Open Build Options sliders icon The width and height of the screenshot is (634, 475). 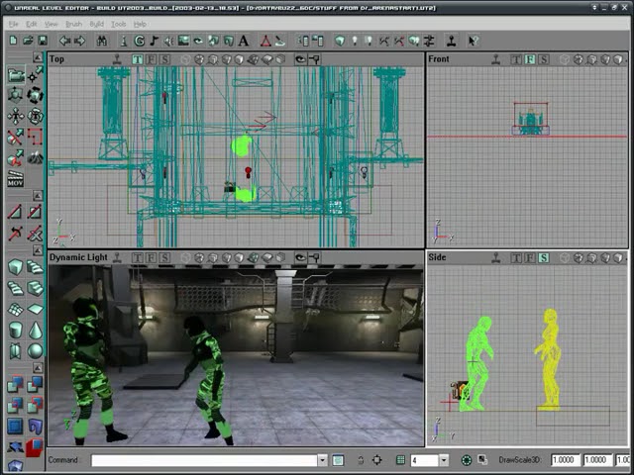click(x=429, y=41)
